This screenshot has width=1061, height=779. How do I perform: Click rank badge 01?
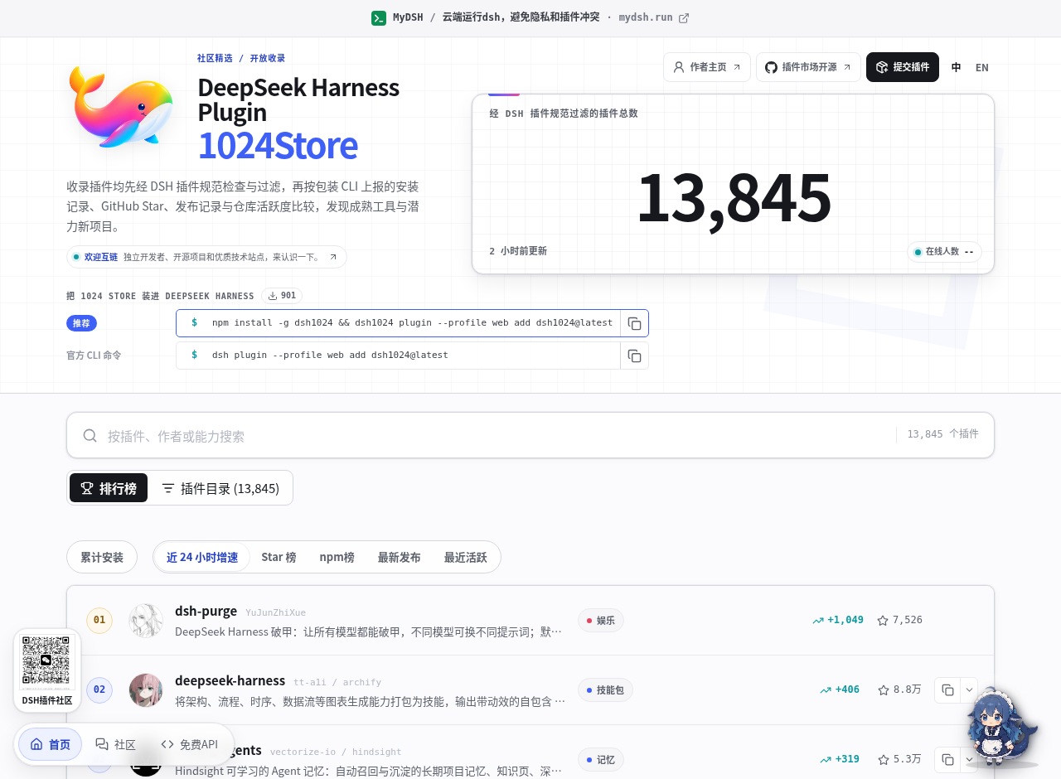tap(99, 620)
